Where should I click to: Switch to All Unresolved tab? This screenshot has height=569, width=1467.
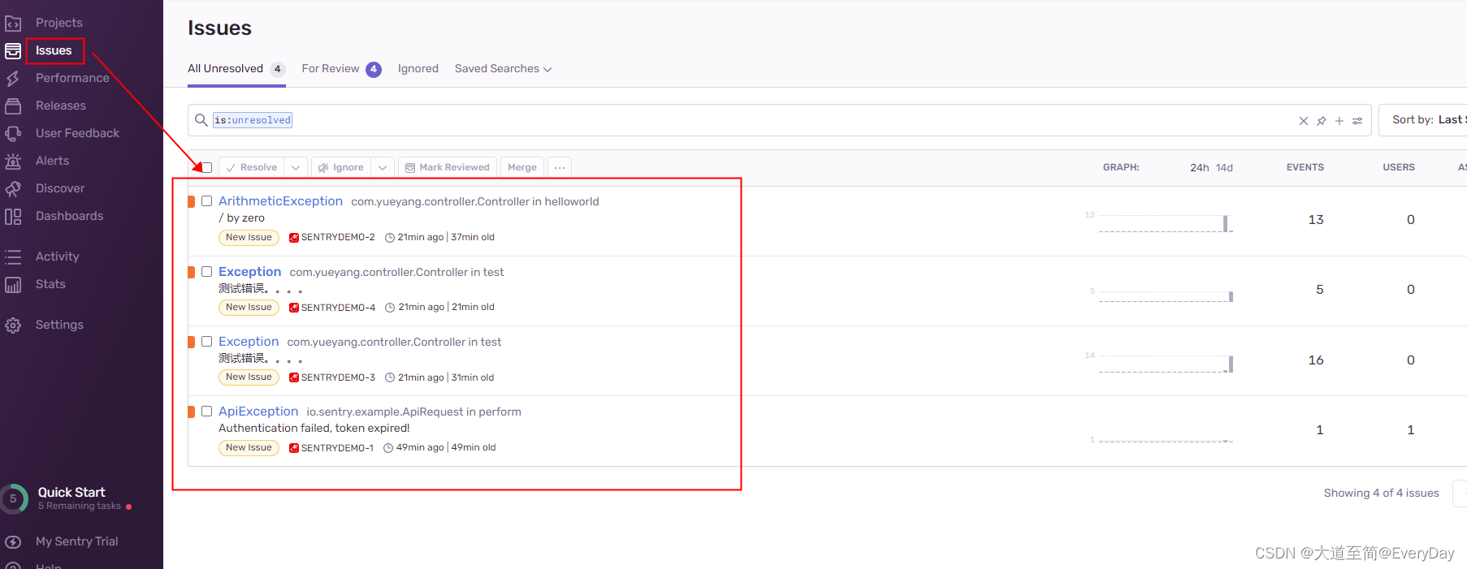[236, 69]
